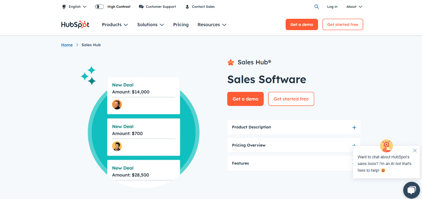Open the search magnifier icon
422x199 pixels.
point(316,7)
